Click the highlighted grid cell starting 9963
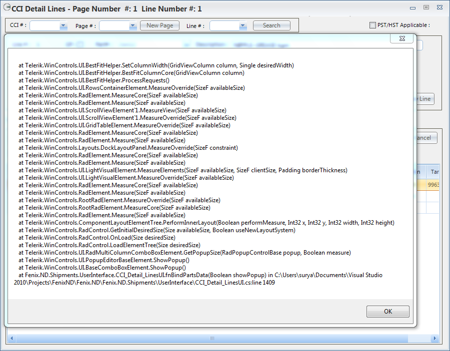The width and height of the screenshot is (450, 351). tap(433, 185)
